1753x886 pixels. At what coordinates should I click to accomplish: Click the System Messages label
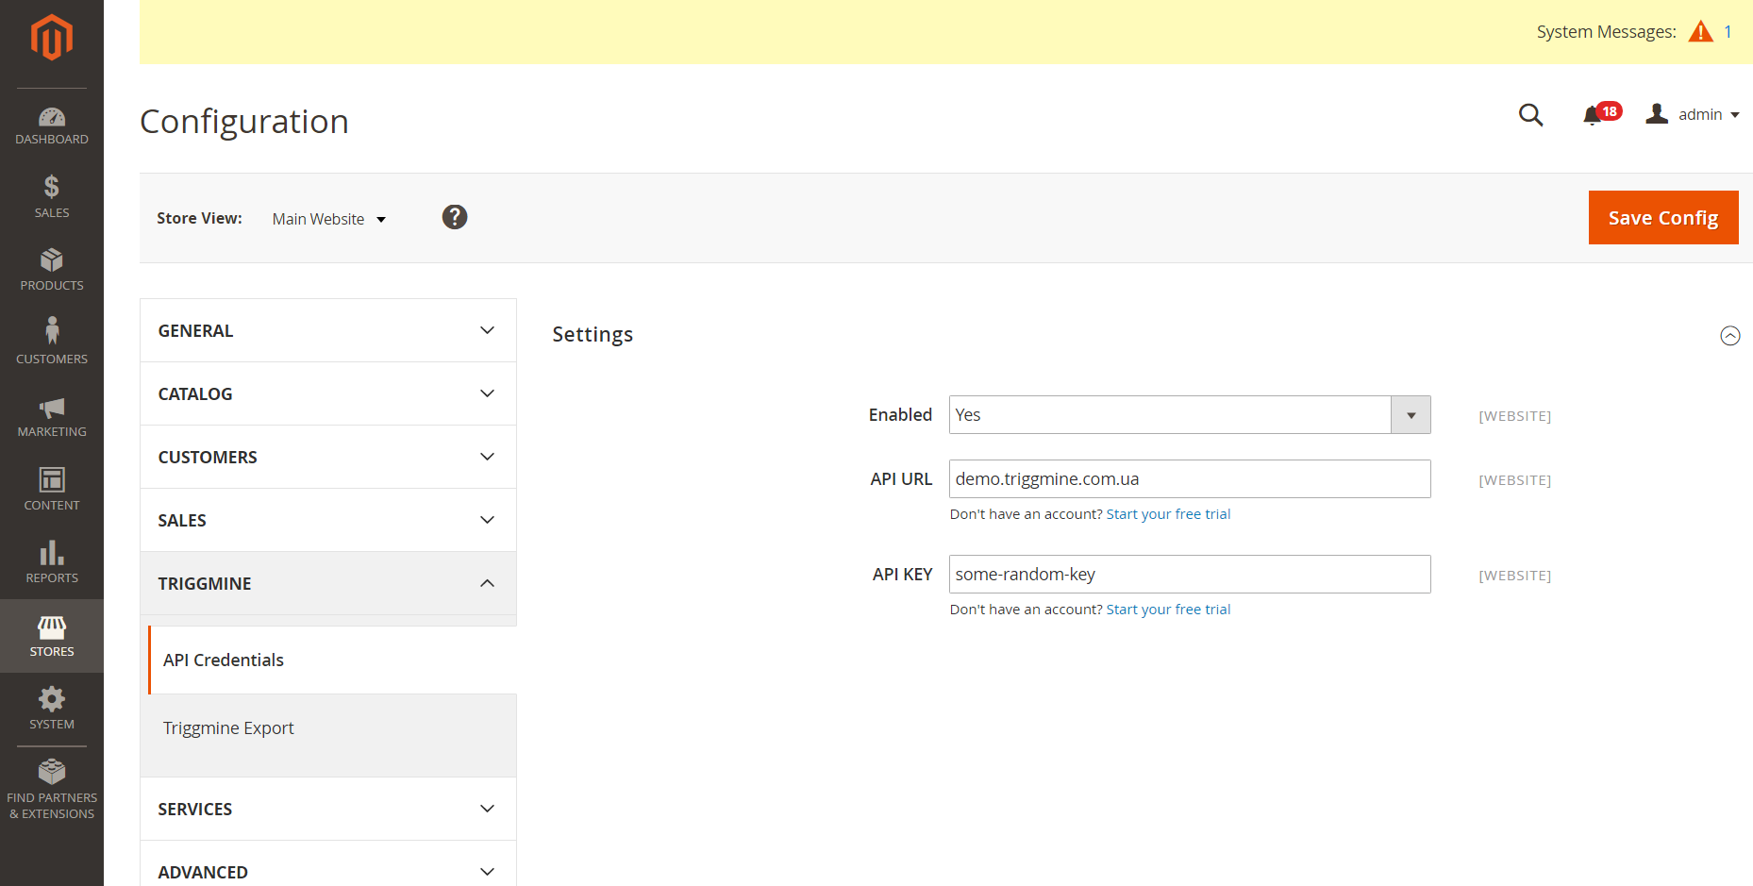(x=1606, y=32)
